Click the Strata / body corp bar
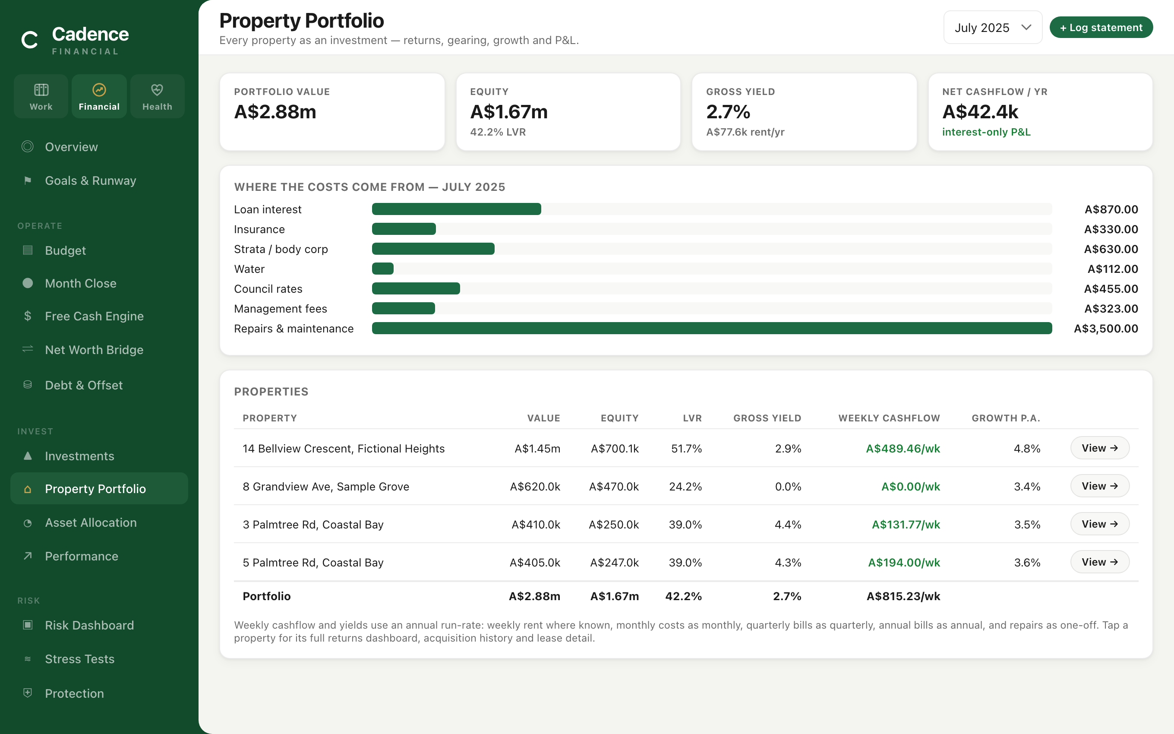 pyautogui.click(x=433, y=249)
